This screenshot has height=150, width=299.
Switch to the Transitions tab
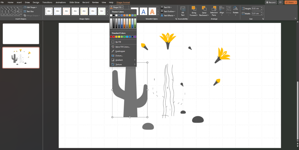tap(47, 2)
